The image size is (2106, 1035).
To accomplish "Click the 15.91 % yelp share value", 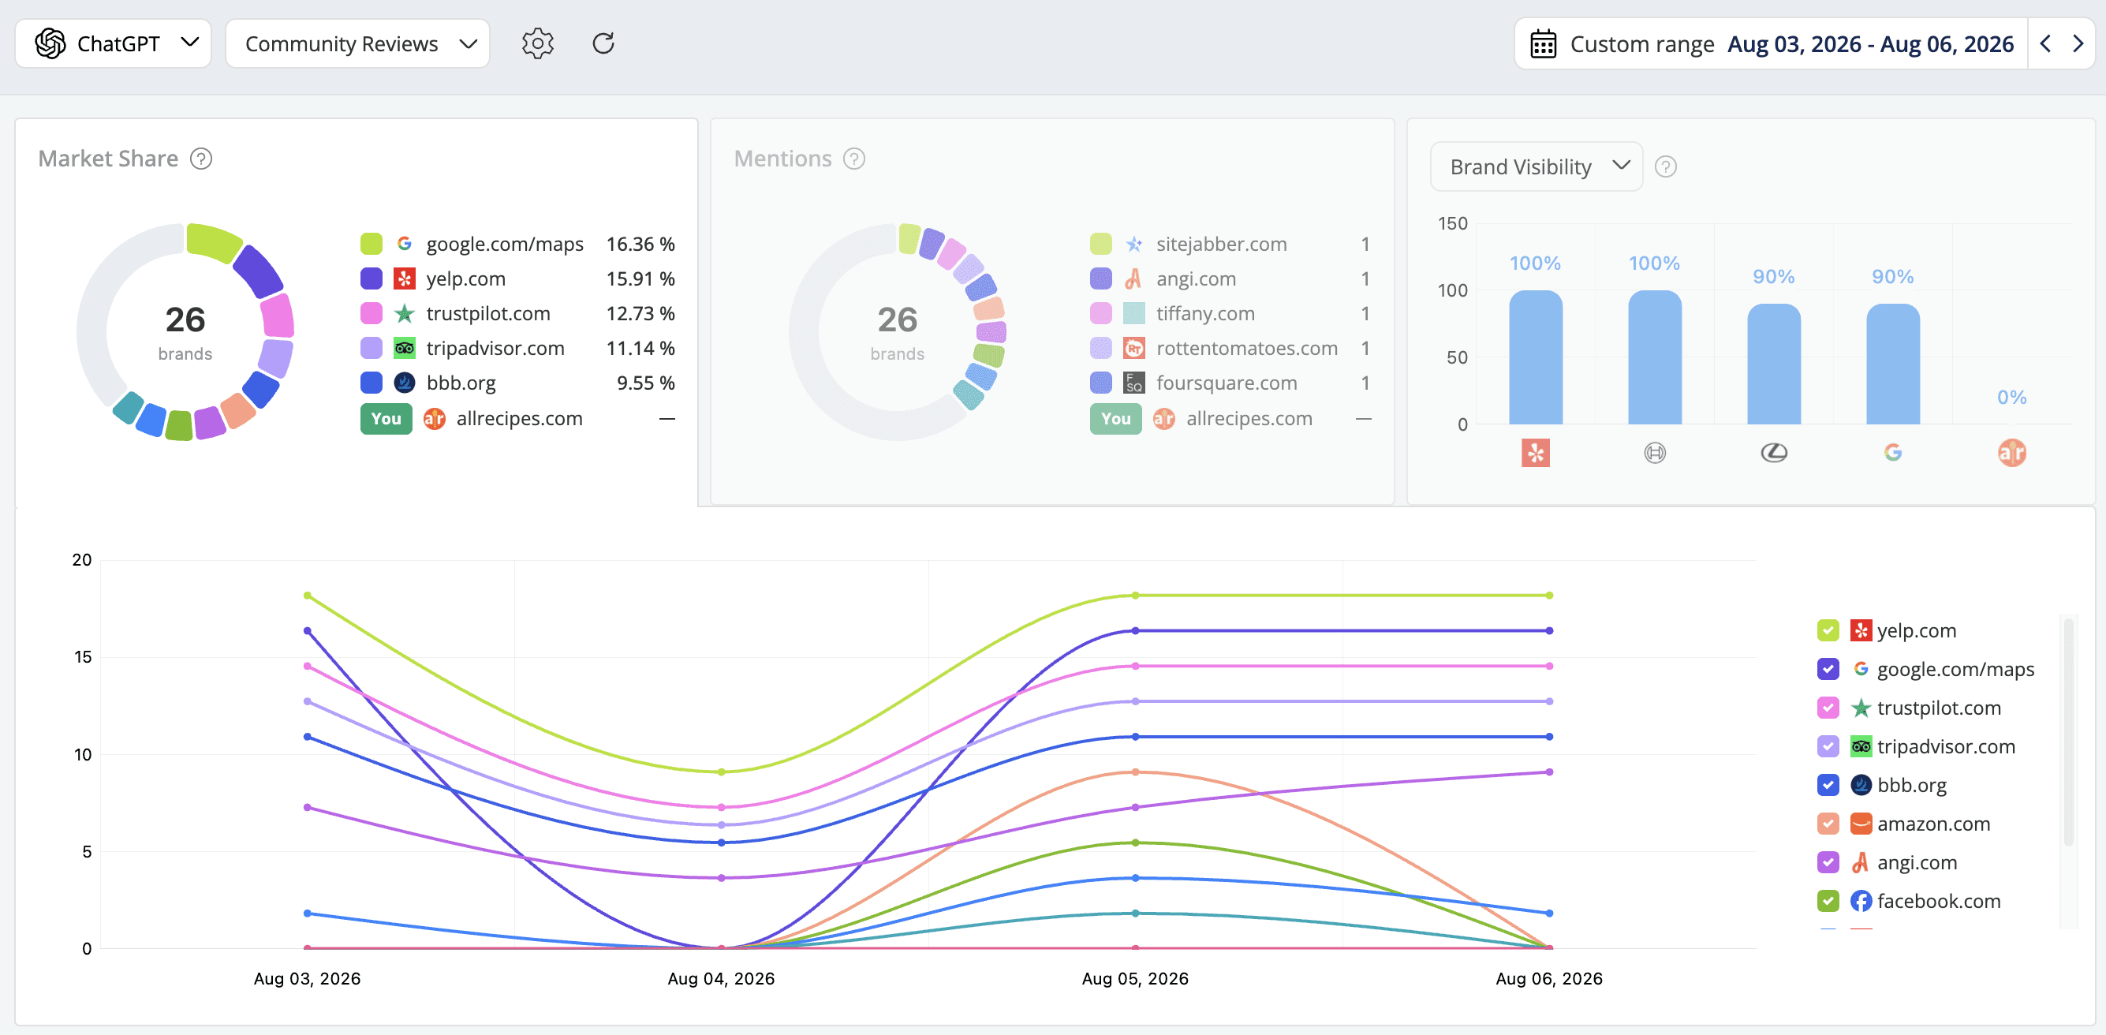I will [640, 278].
